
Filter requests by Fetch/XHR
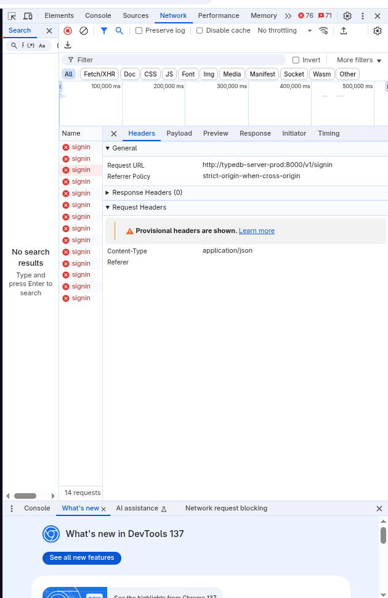(100, 74)
